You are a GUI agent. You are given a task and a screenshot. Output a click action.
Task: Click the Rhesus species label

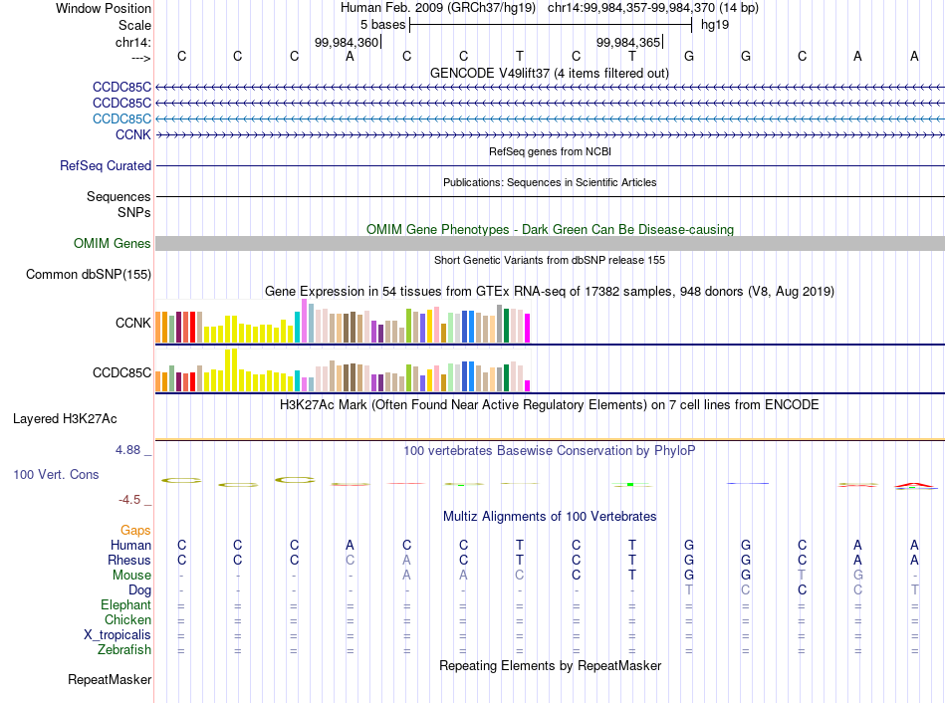(x=129, y=560)
